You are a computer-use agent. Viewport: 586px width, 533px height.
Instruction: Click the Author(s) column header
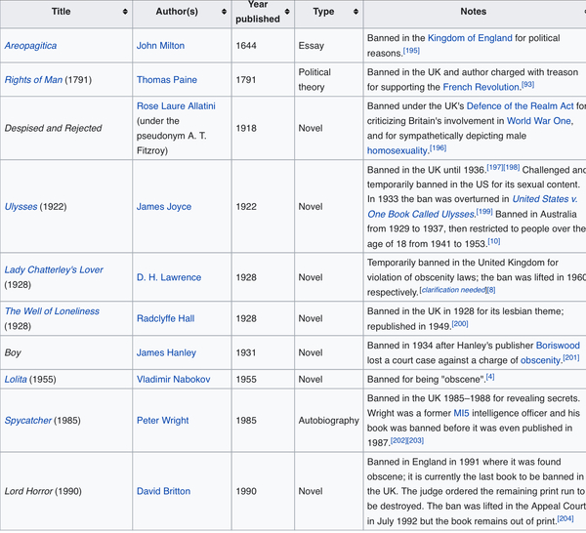pos(182,12)
